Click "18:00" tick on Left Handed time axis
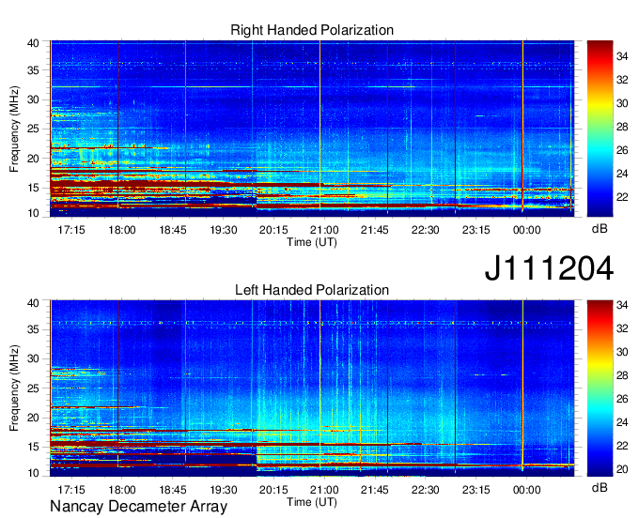The height and width of the screenshot is (518, 639). pyautogui.click(x=122, y=490)
